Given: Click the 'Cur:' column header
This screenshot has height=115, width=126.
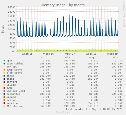Looking at the screenshot, I should pyautogui.click(x=44, y=58).
